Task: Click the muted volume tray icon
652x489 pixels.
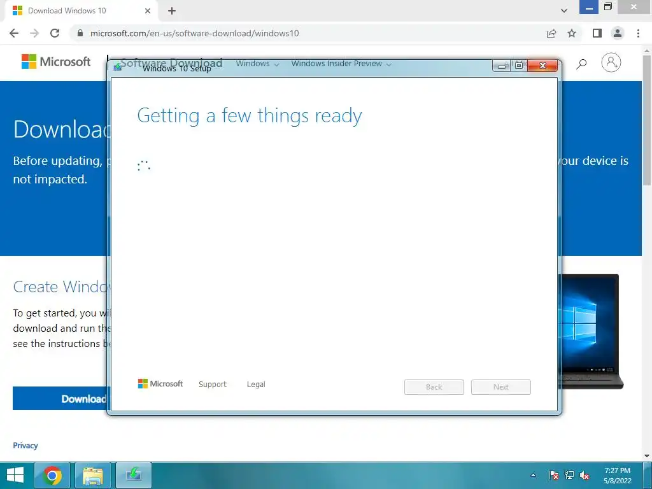Action: 585,475
